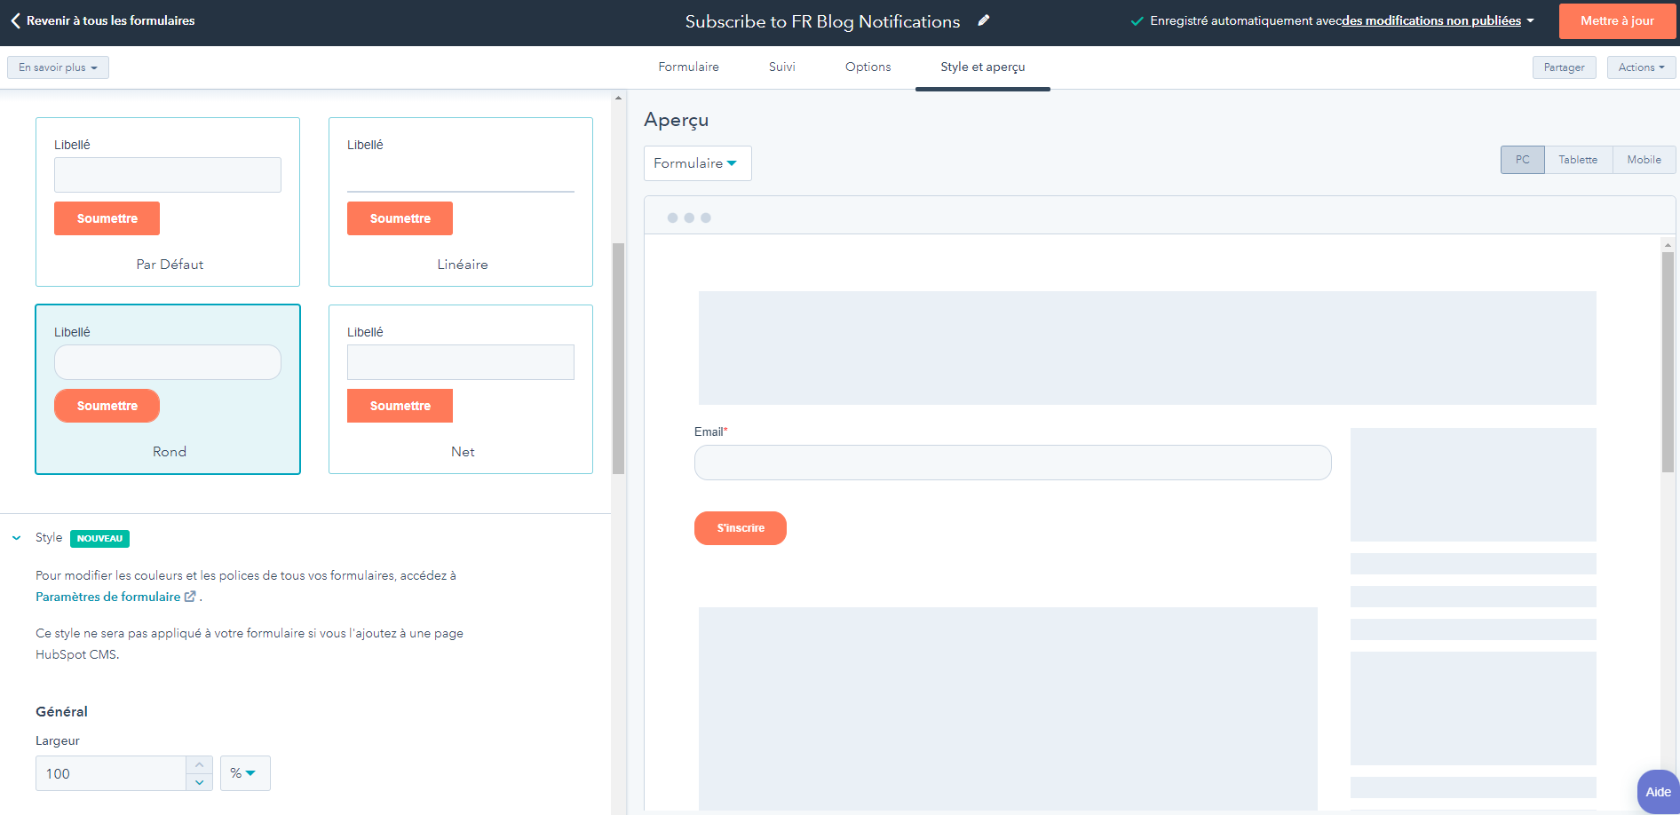1680x815 pixels.
Task: Switch preview to Mobile view
Action: (x=1643, y=160)
